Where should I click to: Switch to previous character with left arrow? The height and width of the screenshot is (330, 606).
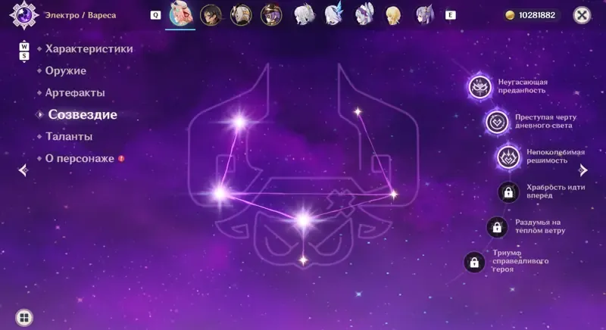click(23, 170)
